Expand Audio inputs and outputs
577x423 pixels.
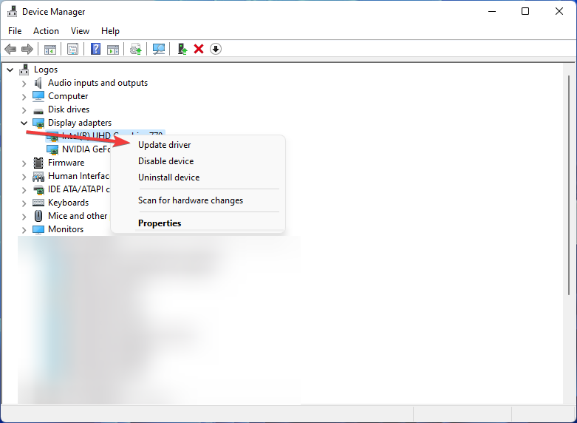tap(24, 84)
